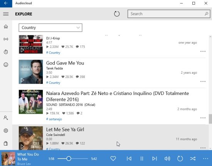
Task: Open the user account sidebar icon
Action: [6, 118]
